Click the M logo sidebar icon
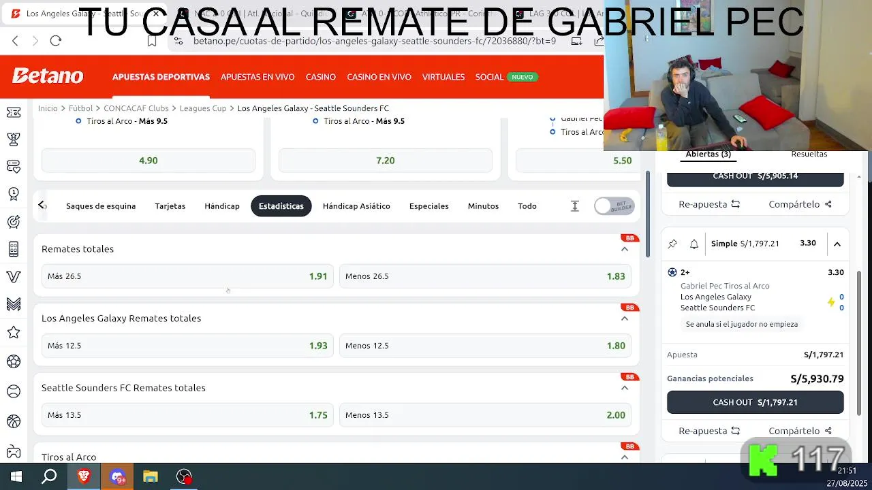Image resolution: width=872 pixels, height=490 pixels. click(13, 304)
